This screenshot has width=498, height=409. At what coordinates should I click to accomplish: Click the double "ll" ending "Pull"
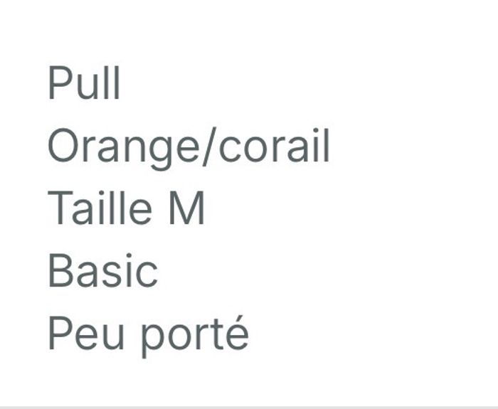pyautogui.click(x=112, y=84)
